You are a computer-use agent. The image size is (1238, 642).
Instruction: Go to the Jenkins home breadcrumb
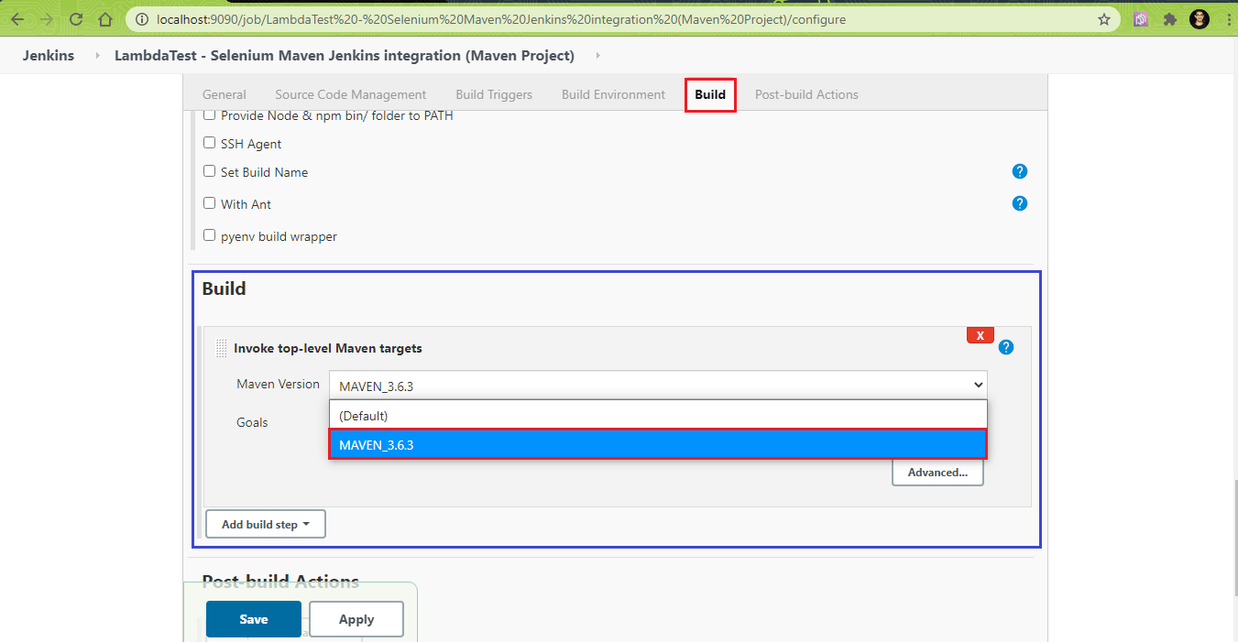[x=49, y=56]
